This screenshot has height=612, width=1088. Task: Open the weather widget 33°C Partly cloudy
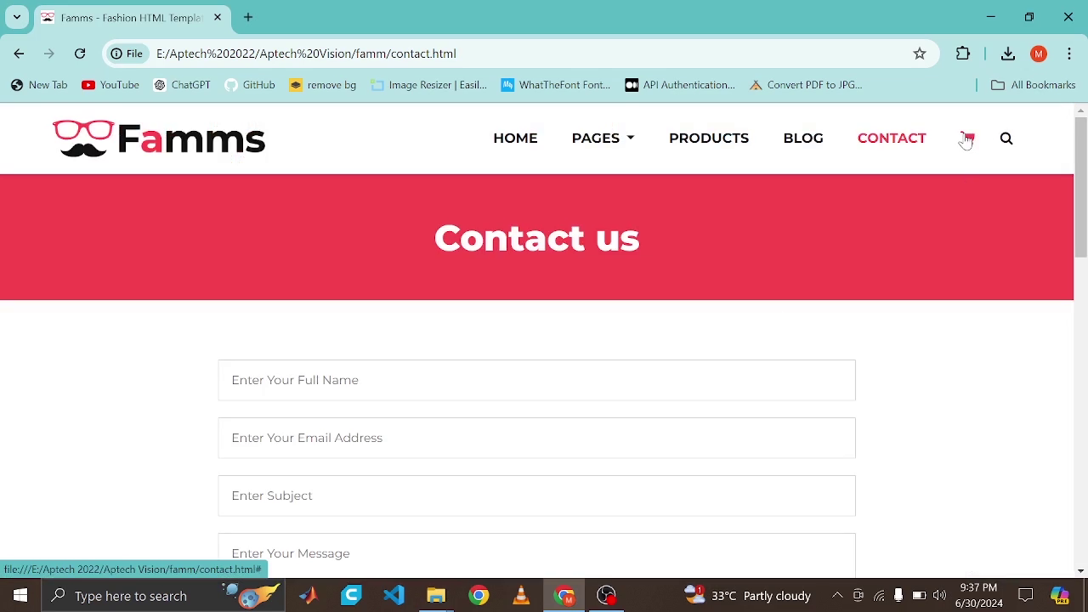748,596
